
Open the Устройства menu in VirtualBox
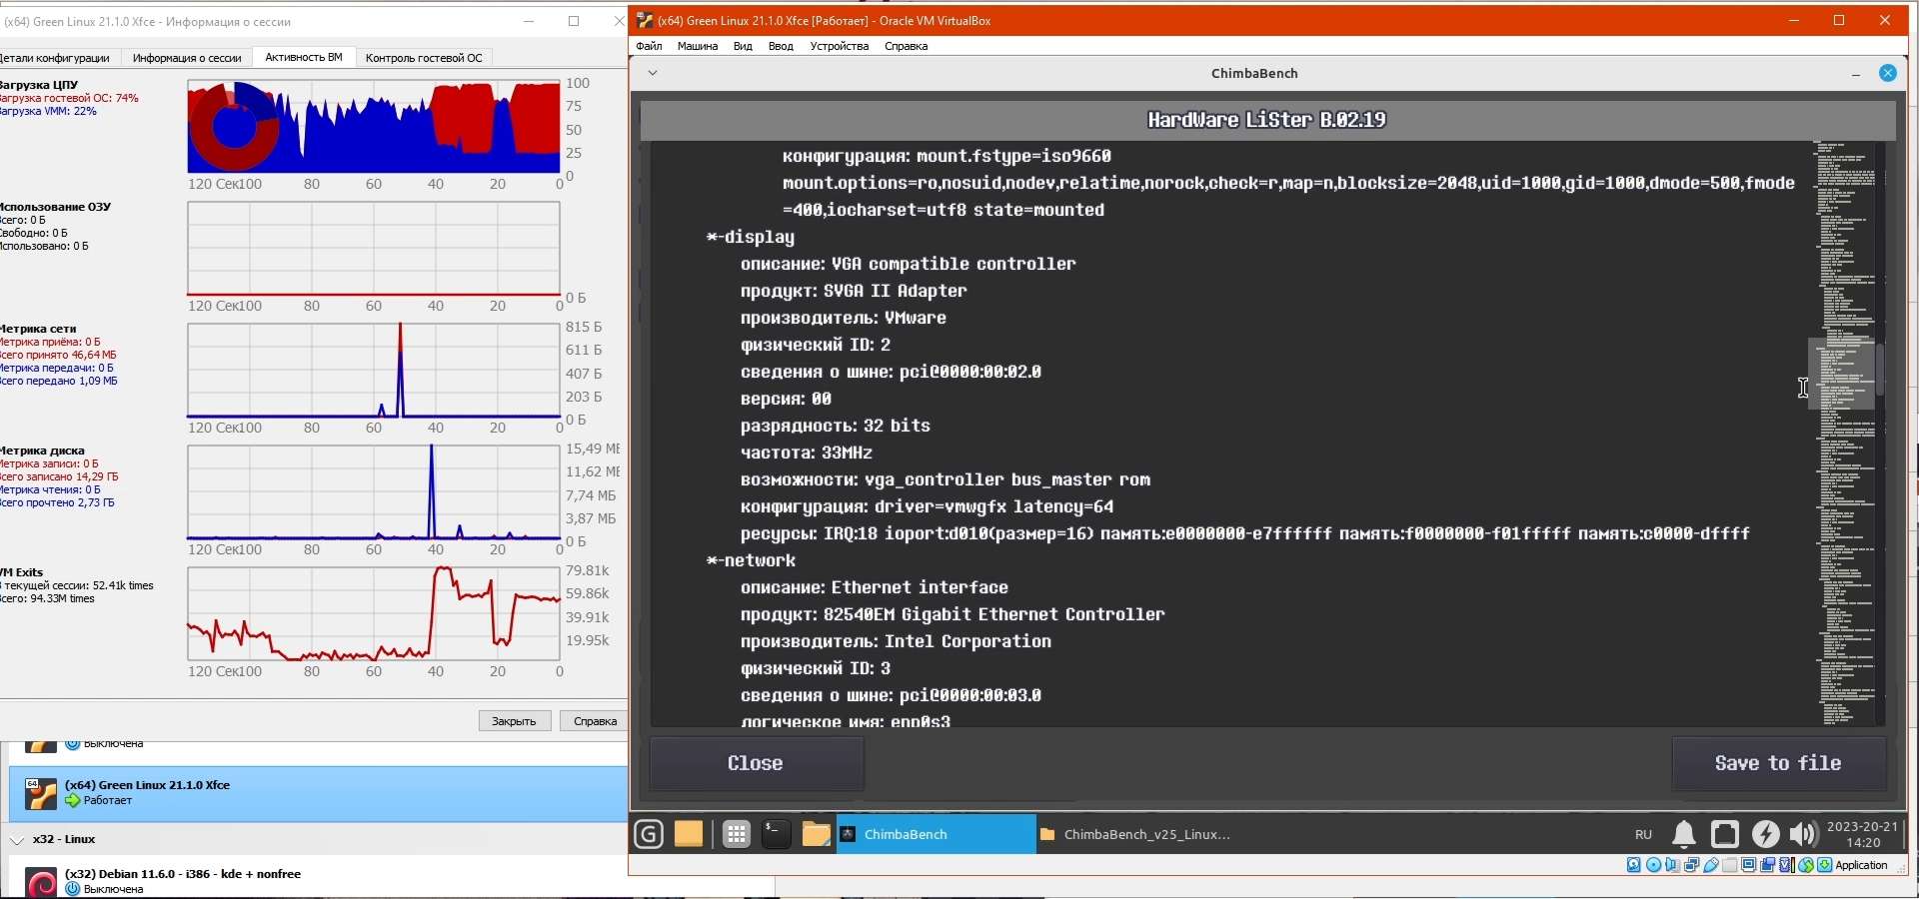(x=840, y=46)
